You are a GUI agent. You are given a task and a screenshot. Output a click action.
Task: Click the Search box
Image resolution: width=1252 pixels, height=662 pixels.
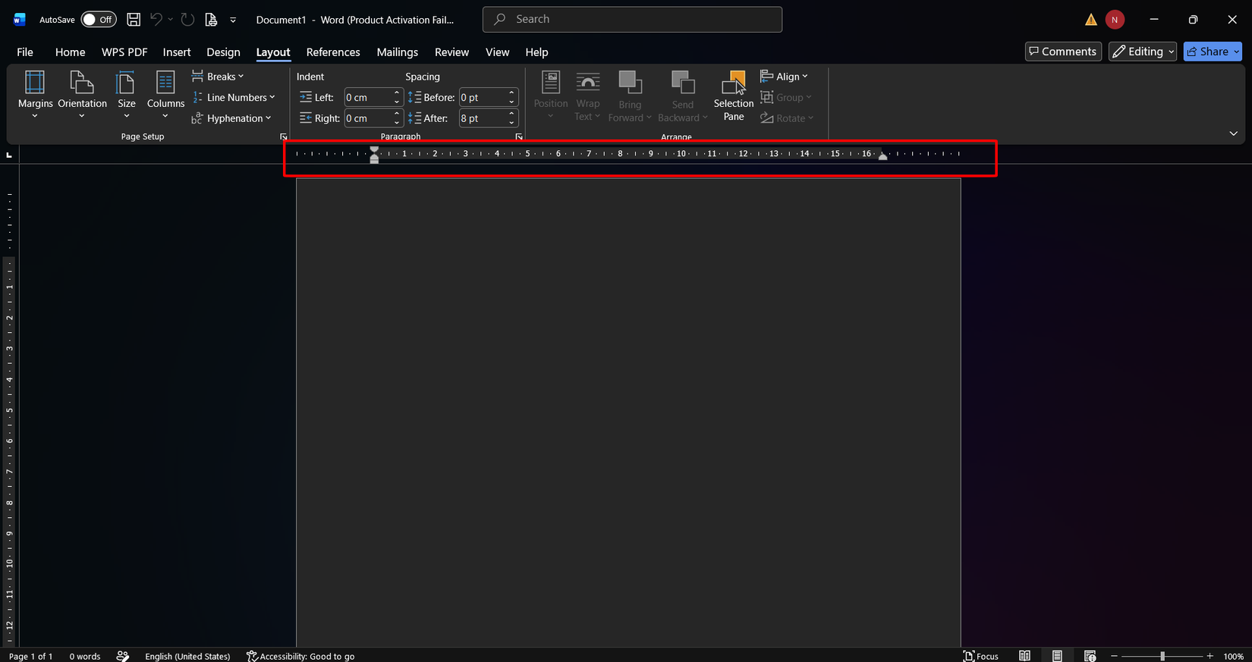[x=632, y=20]
